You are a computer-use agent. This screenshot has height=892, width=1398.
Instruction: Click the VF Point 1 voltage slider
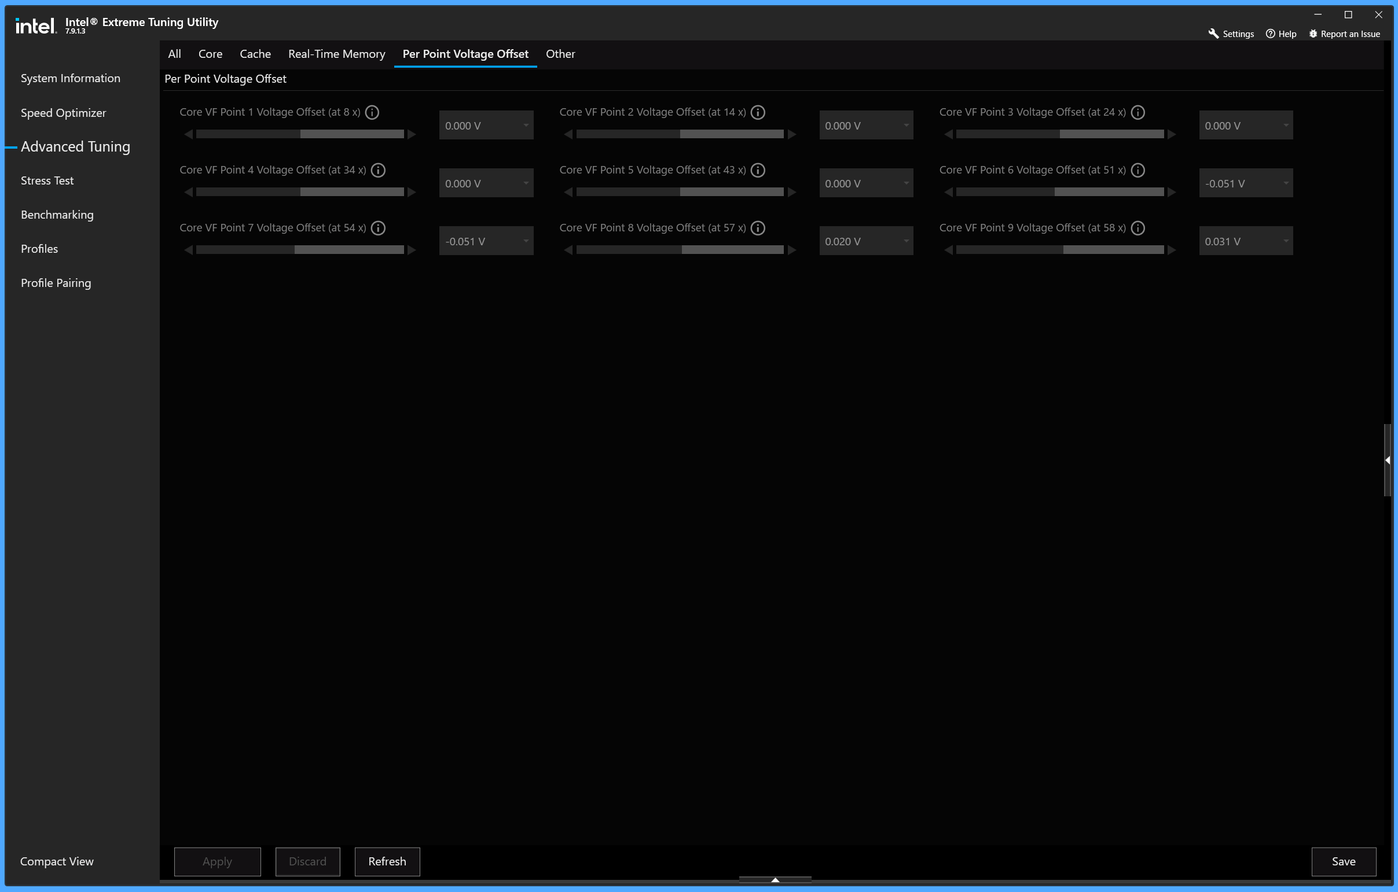click(300, 134)
